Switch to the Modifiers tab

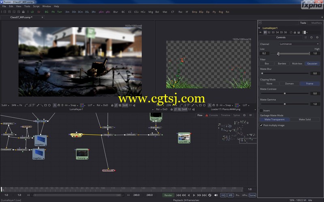316,23
